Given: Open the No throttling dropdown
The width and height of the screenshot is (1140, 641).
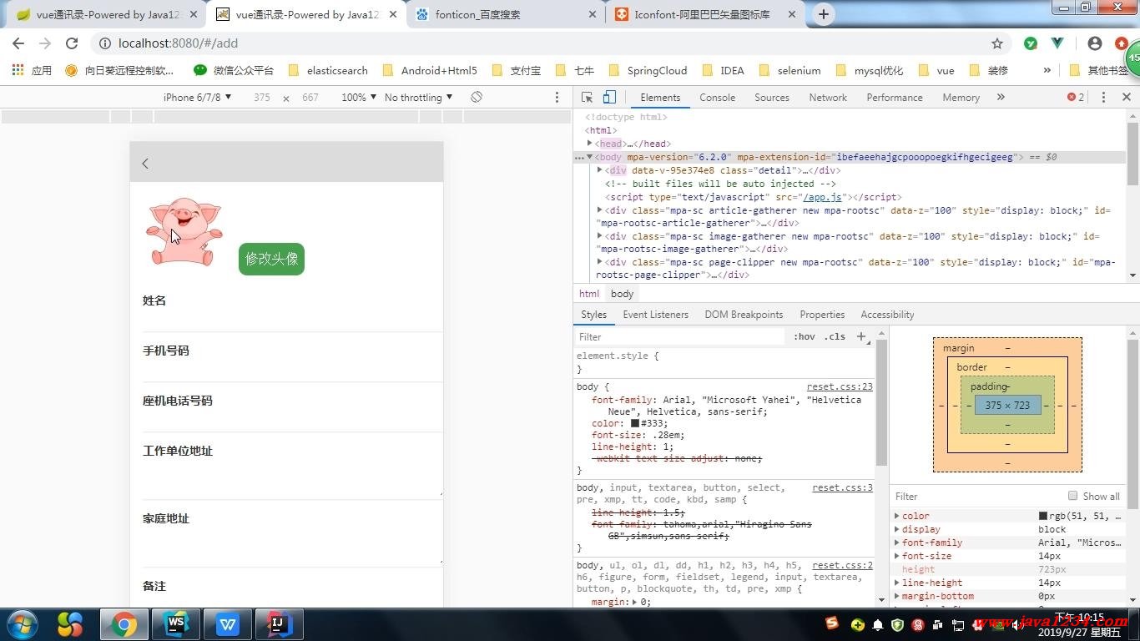Looking at the screenshot, I should [x=418, y=97].
